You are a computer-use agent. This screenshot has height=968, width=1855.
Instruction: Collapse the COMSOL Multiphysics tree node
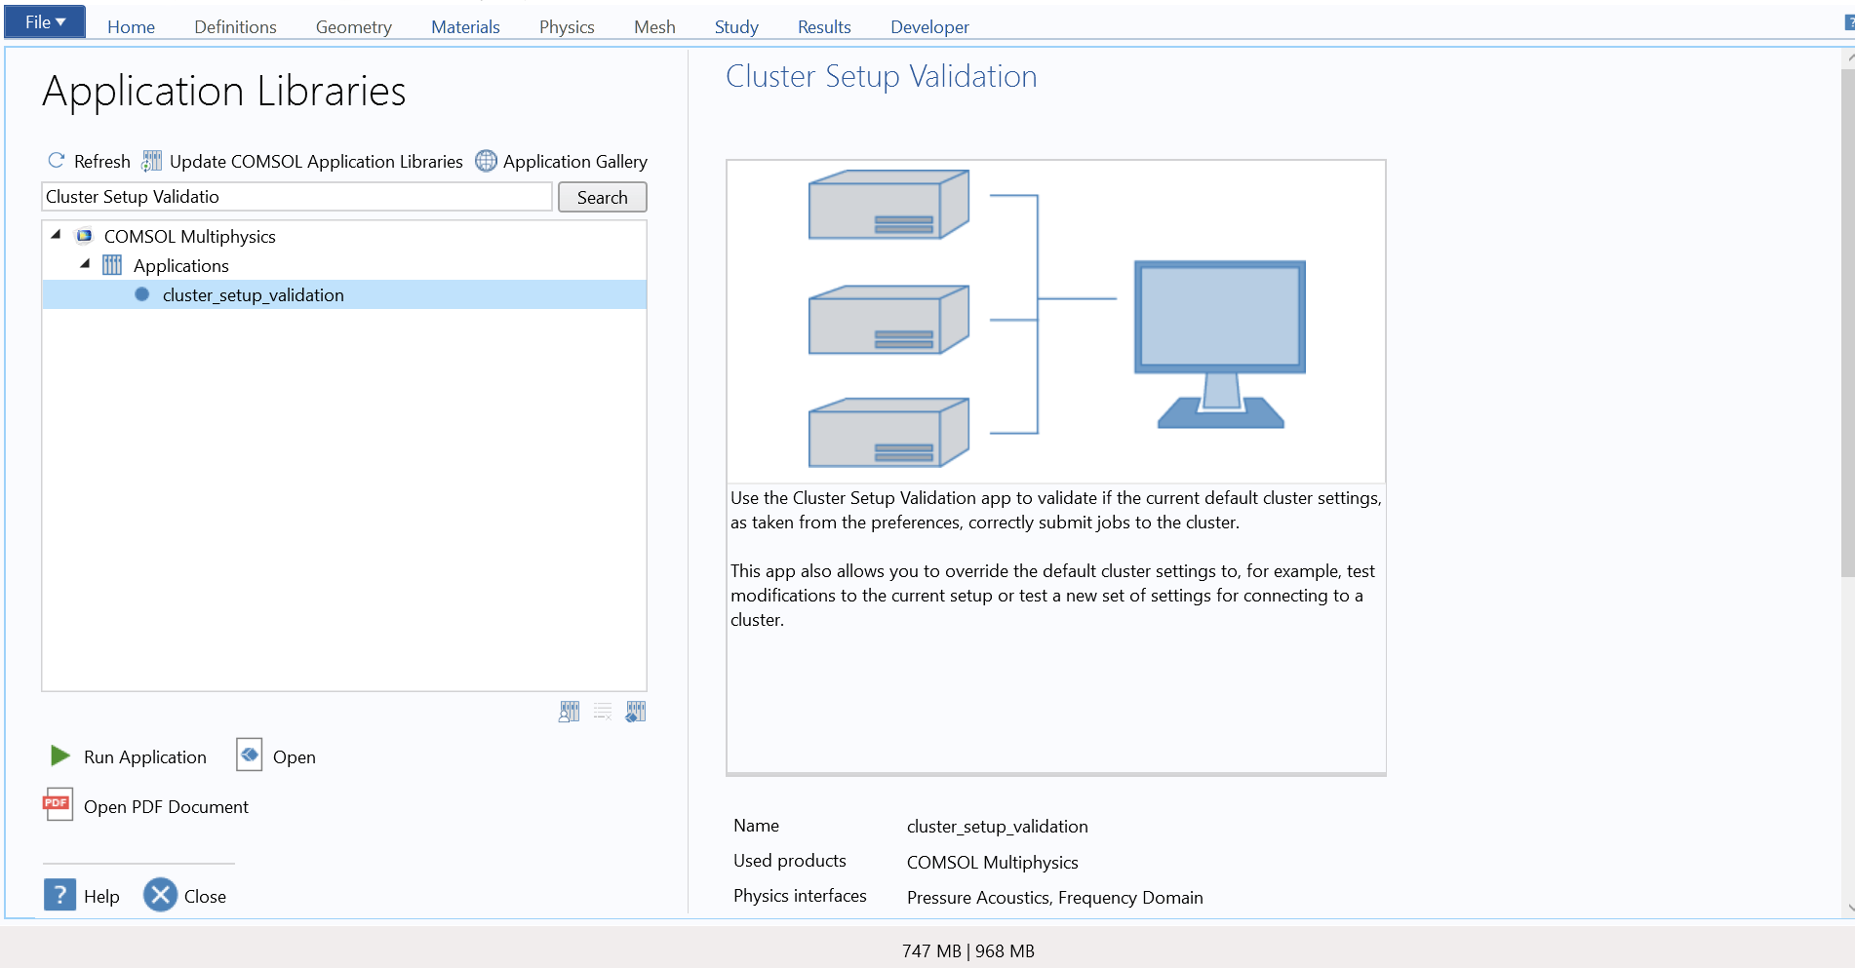point(56,235)
